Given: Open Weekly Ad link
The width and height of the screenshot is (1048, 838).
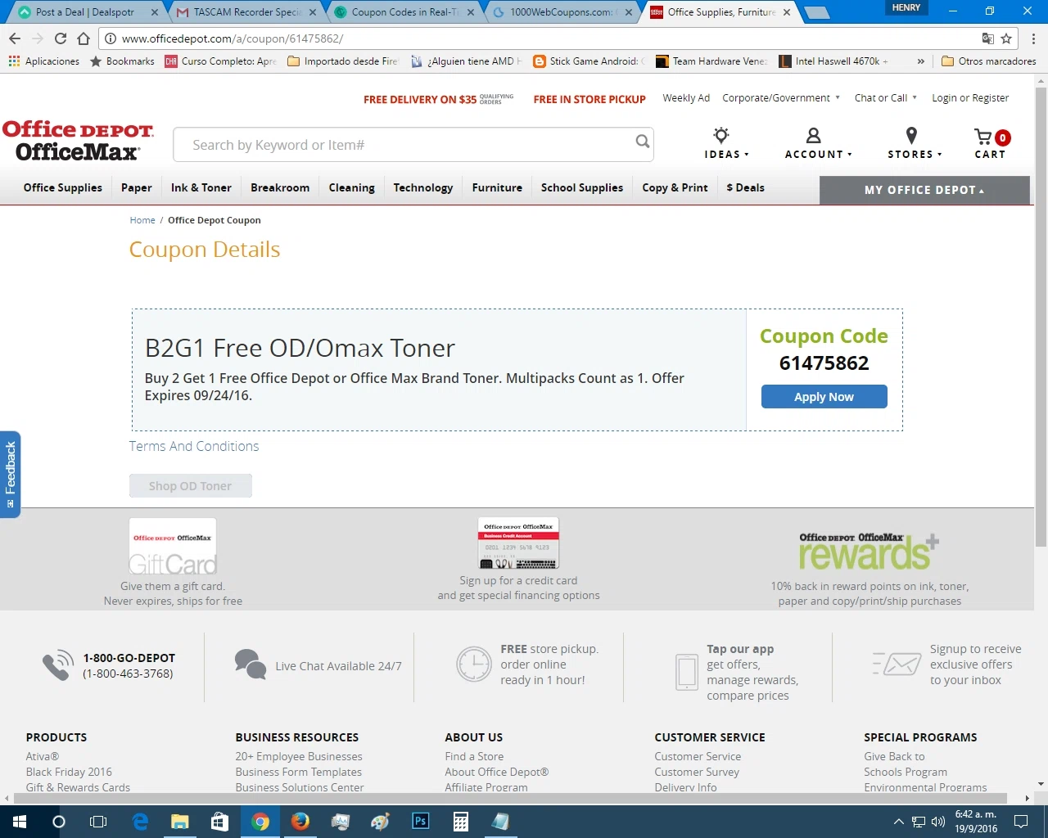Looking at the screenshot, I should [x=686, y=98].
